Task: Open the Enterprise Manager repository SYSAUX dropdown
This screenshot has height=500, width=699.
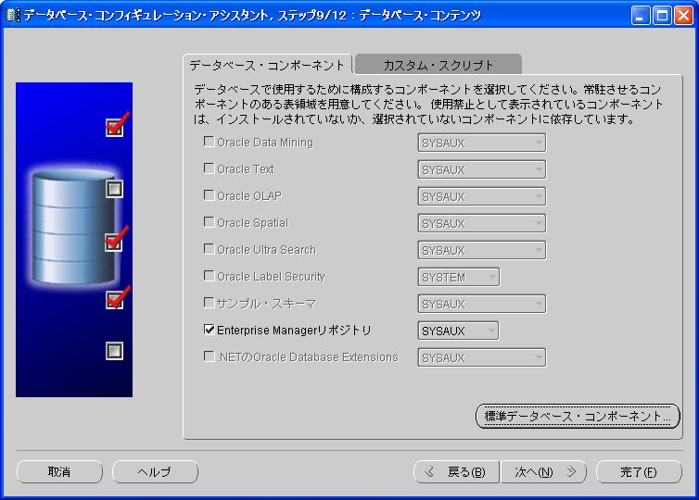Action: pyautogui.click(x=458, y=331)
